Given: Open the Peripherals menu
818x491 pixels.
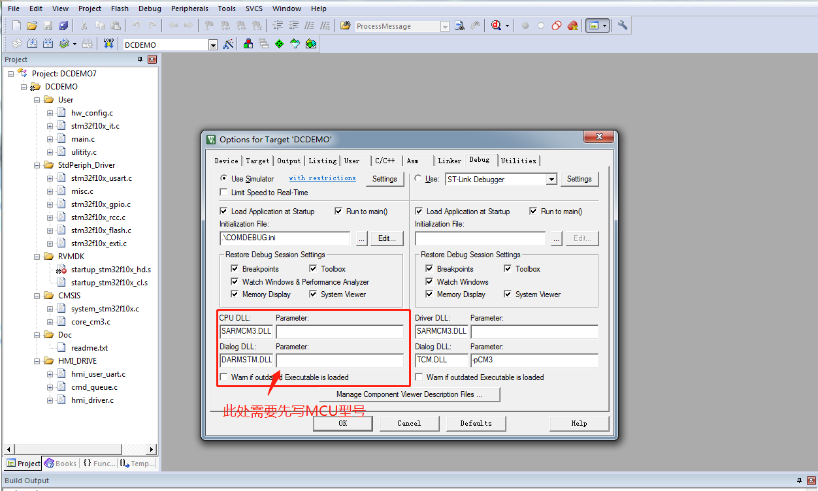Looking at the screenshot, I should pos(189,8).
